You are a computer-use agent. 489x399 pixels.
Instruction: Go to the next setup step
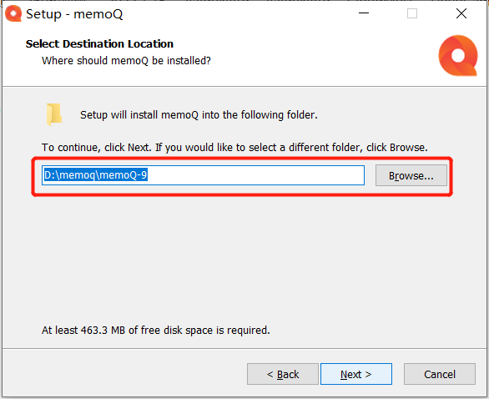click(x=356, y=374)
